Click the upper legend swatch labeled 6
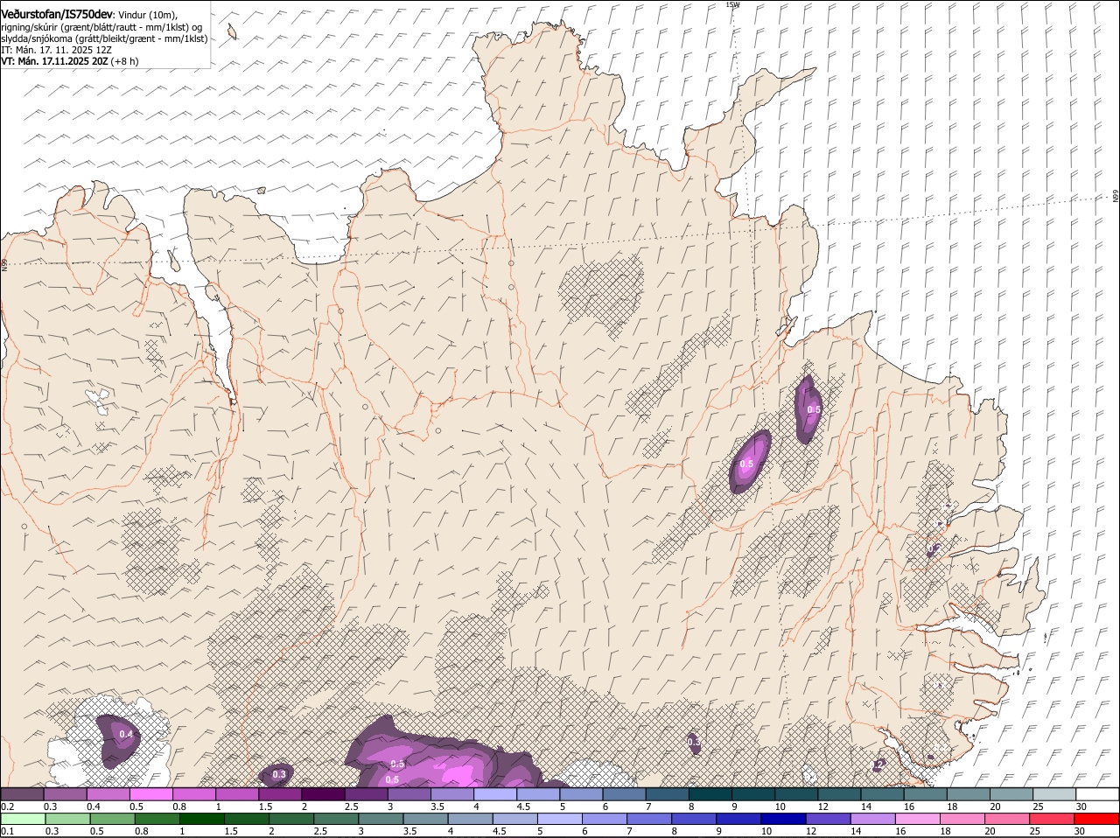The width and height of the screenshot is (1120, 838). point(624,794)
